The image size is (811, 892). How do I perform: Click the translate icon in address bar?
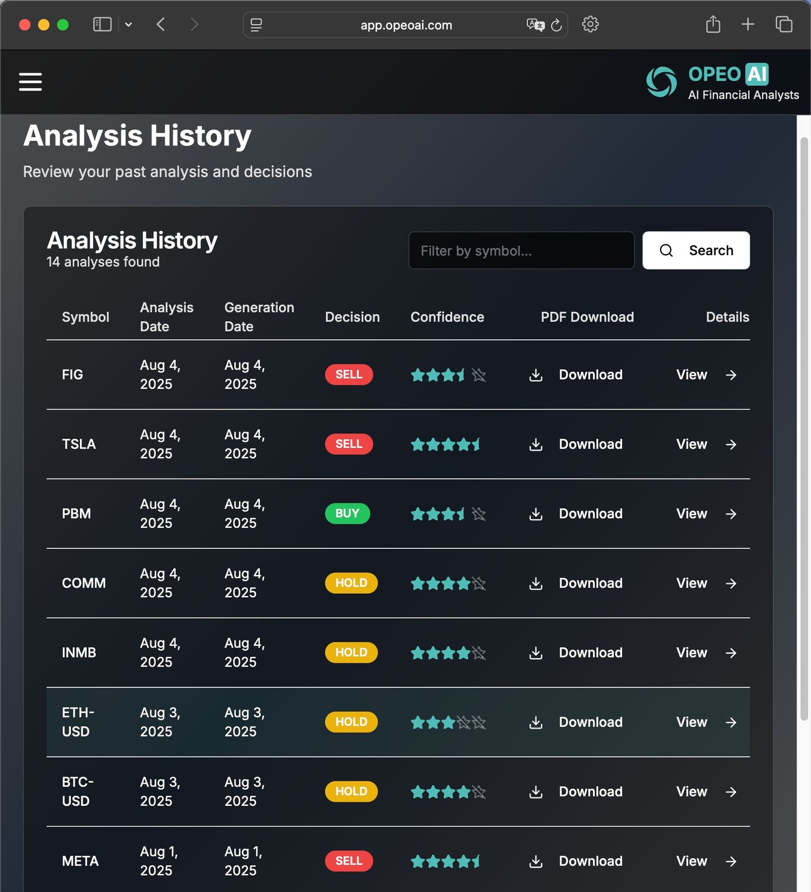click(535, 25)
